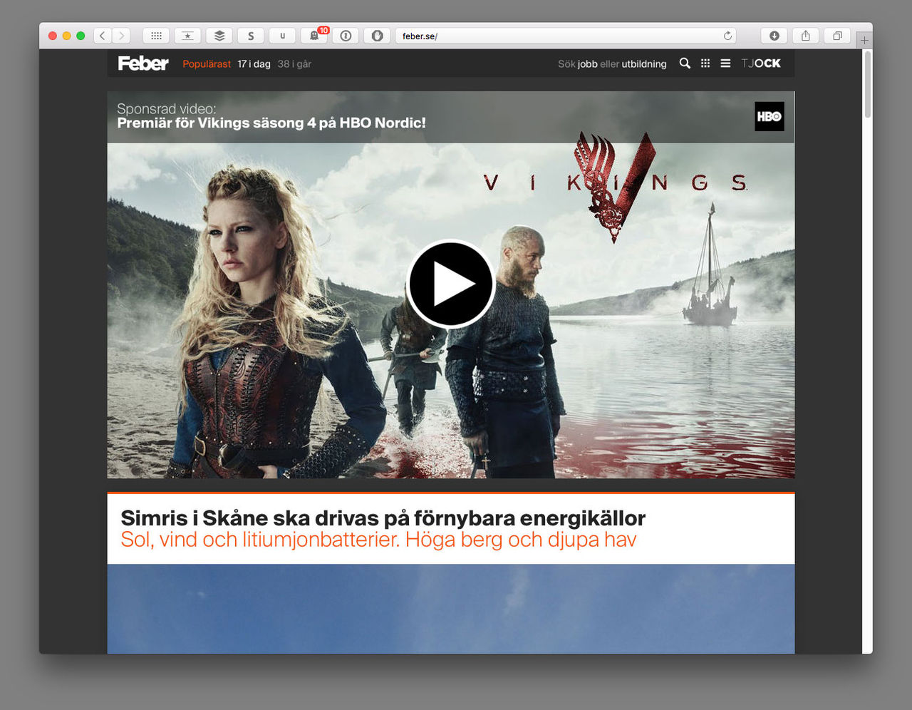Screen dimensions: 912x710
Task: Open the Top Sites grid button
Action: [156, 36]
